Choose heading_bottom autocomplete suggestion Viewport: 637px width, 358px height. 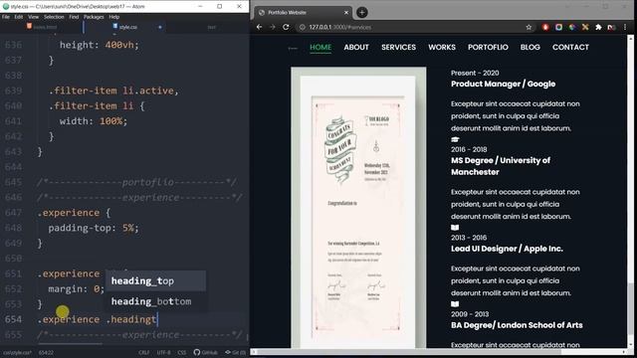[x=155, y=301]
